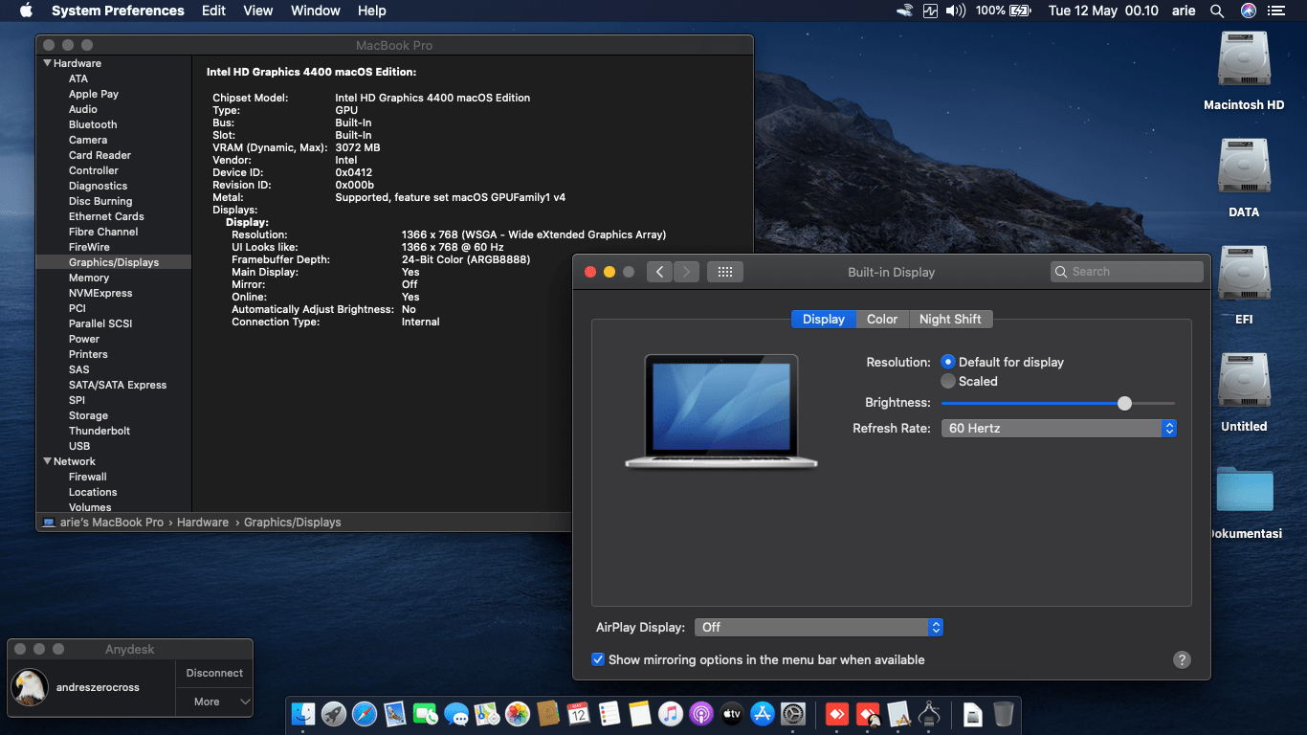
Task: Select the Display tab
Action: click(824, 319)
